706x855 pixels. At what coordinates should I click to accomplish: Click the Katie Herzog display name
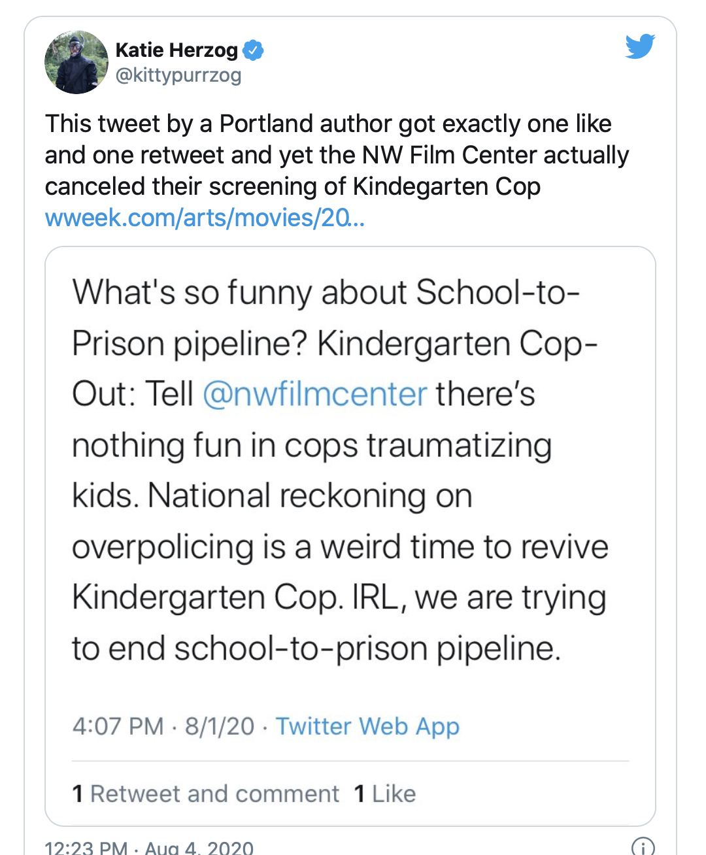[x=176, y=50]
